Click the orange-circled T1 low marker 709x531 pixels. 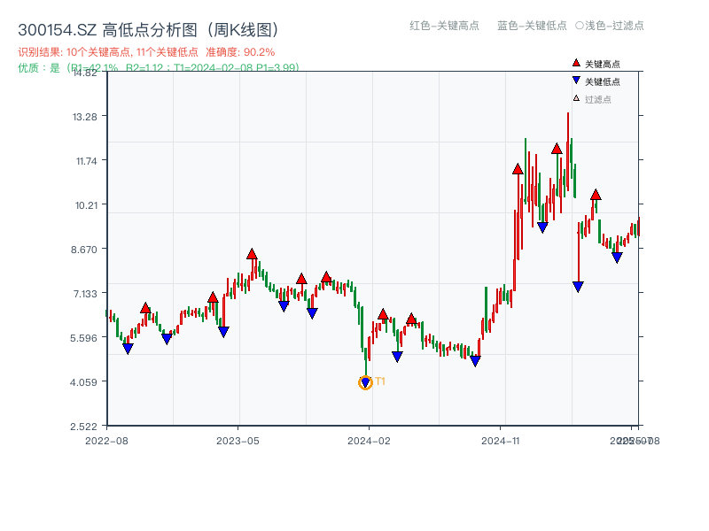[365, 383]
